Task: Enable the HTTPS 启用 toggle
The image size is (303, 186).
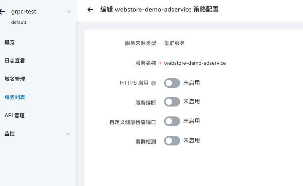Action: pos(172,83)
